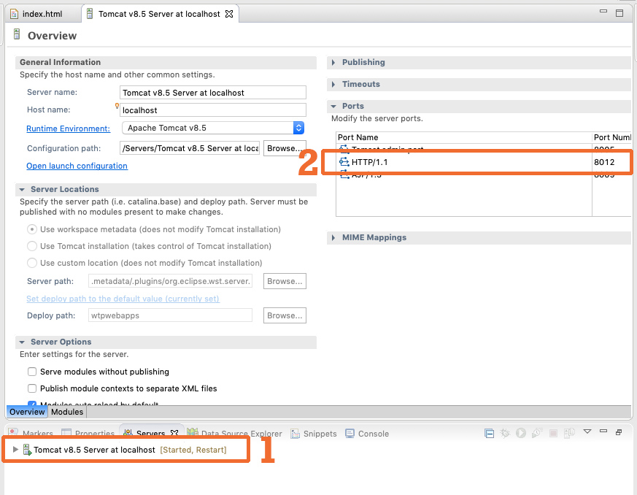The width and height of the screenshot is (637, 495).
Task: Click the collapse-all icon in Servers toolbar
Action: click(x=490, y=433)
